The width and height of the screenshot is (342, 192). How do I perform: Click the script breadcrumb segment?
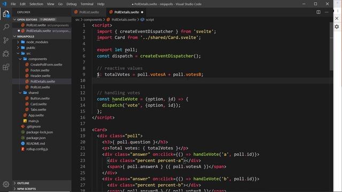click(150, 20)
